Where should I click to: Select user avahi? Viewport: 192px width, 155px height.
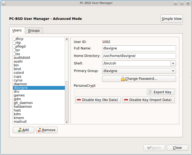click(39, 62)
